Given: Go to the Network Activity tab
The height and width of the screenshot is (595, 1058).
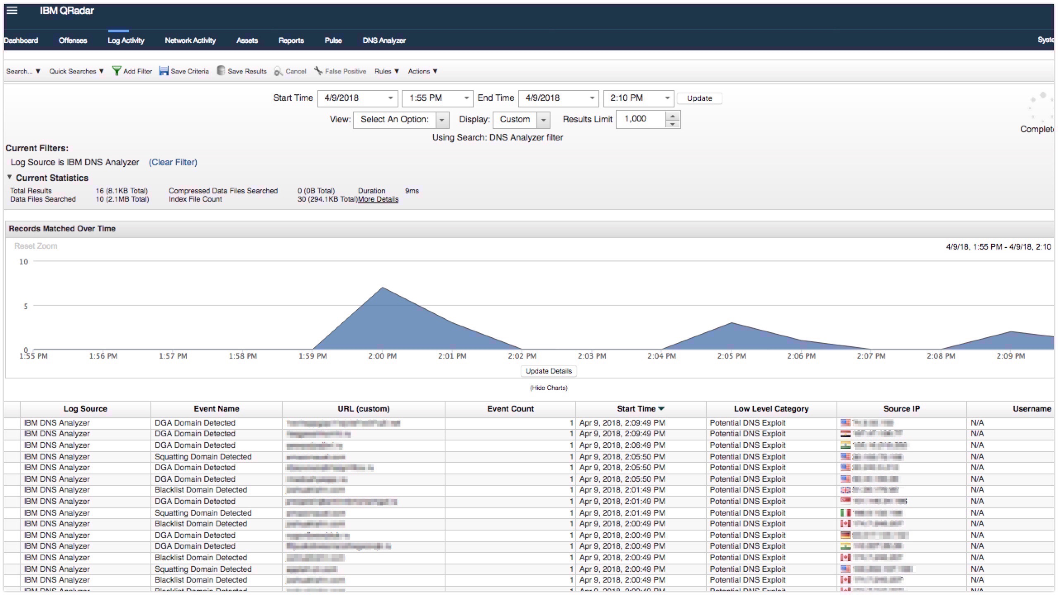Looking at the screenshot, I should click(x=190, y=40).
